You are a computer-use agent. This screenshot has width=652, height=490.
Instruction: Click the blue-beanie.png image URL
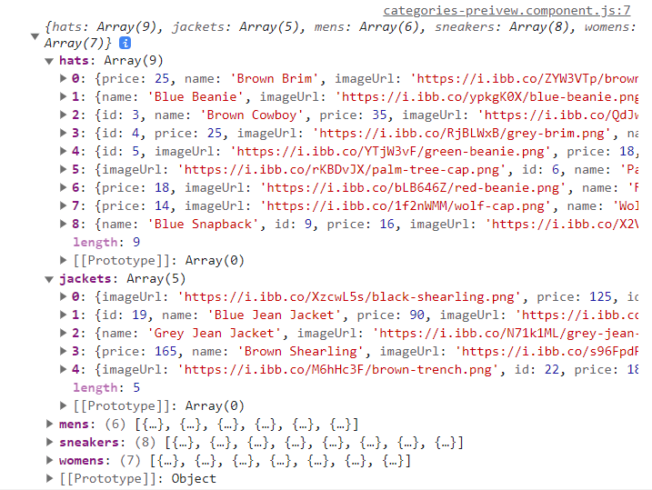point(487,97)
